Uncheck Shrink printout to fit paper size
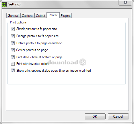The width and height of the screenshot is (134, 124). click(13, 29)
